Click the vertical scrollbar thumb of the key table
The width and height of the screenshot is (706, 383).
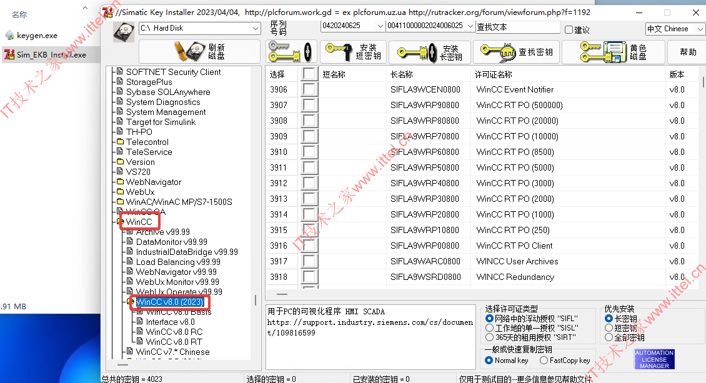click(x=703, y=81)
